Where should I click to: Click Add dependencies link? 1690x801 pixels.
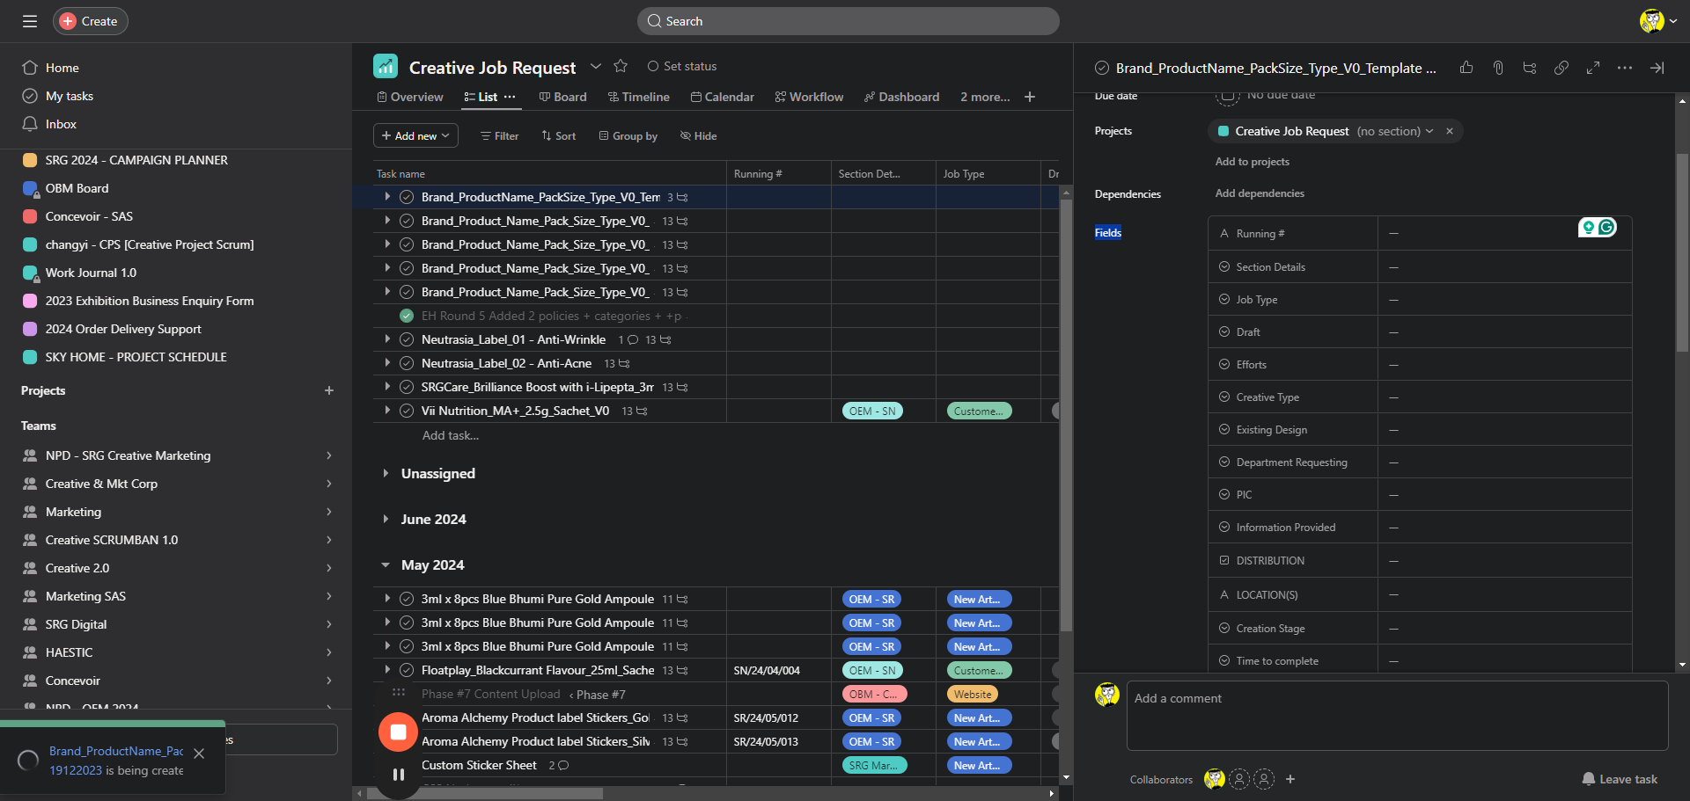point(1260,193)
